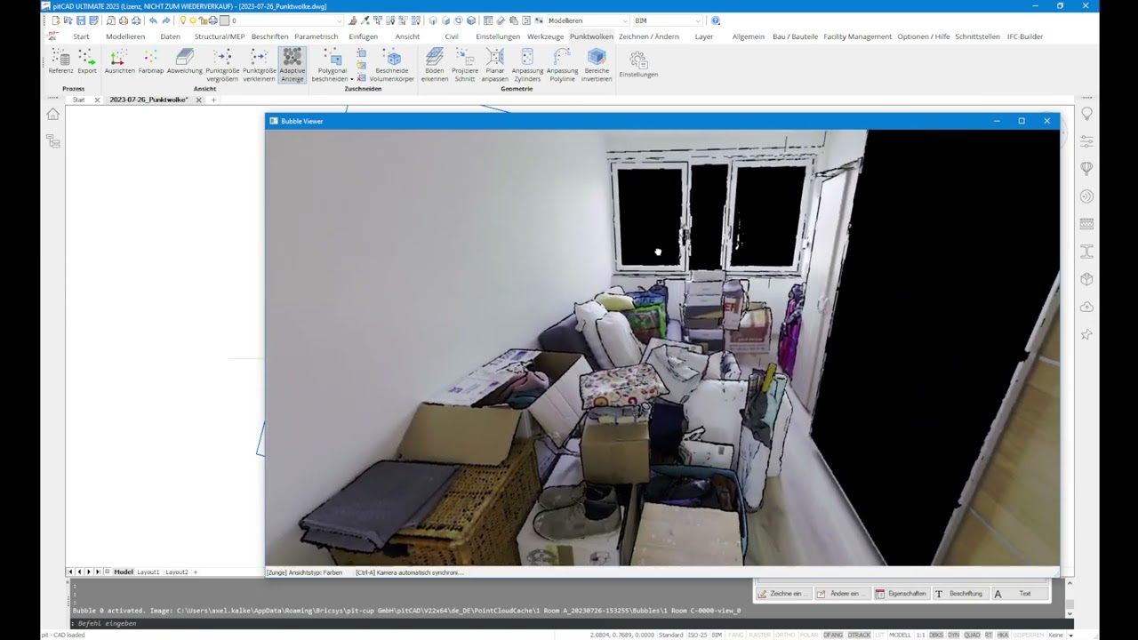Open the Farbmap tool
1138x640 pixels.
coord(151,62)
